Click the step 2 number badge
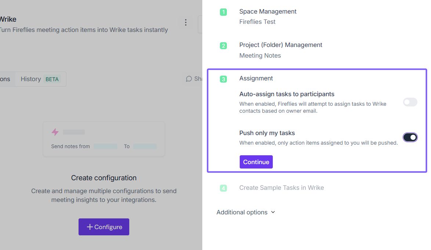 pyautogui.click(x=223, y=46)
